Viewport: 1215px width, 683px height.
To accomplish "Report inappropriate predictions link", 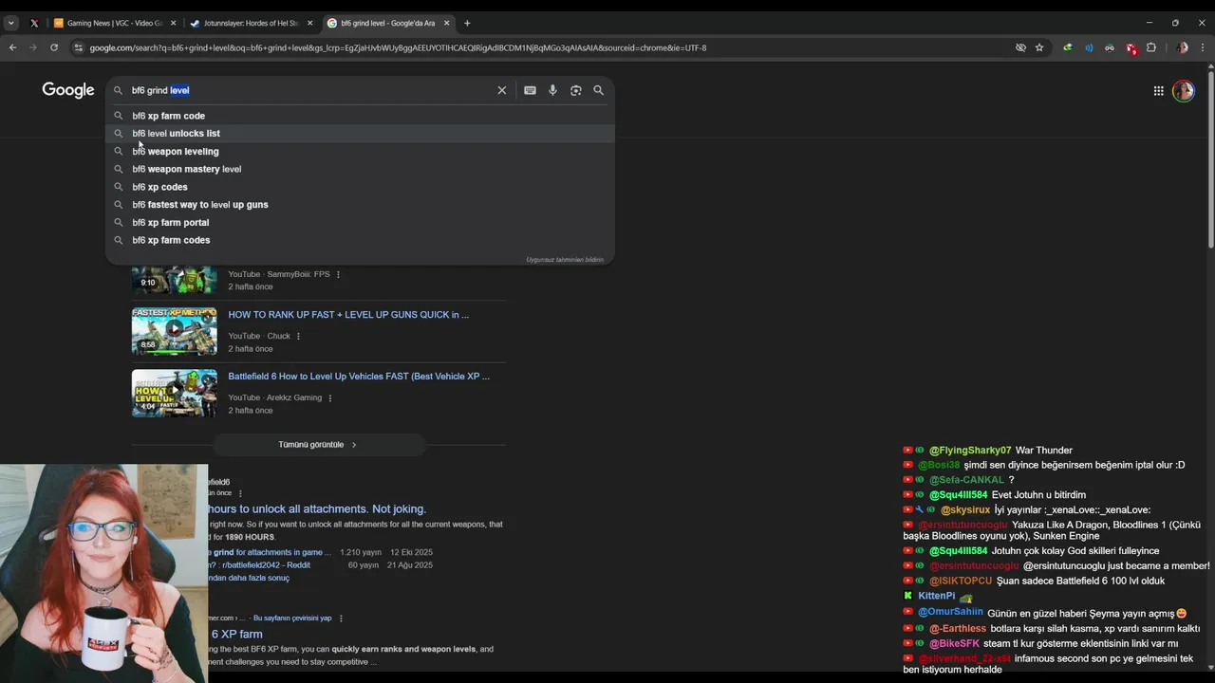I will [565, 260].
